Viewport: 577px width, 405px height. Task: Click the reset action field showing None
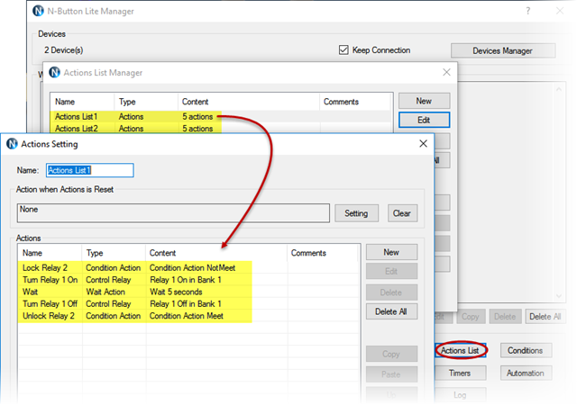coord(173,213)
